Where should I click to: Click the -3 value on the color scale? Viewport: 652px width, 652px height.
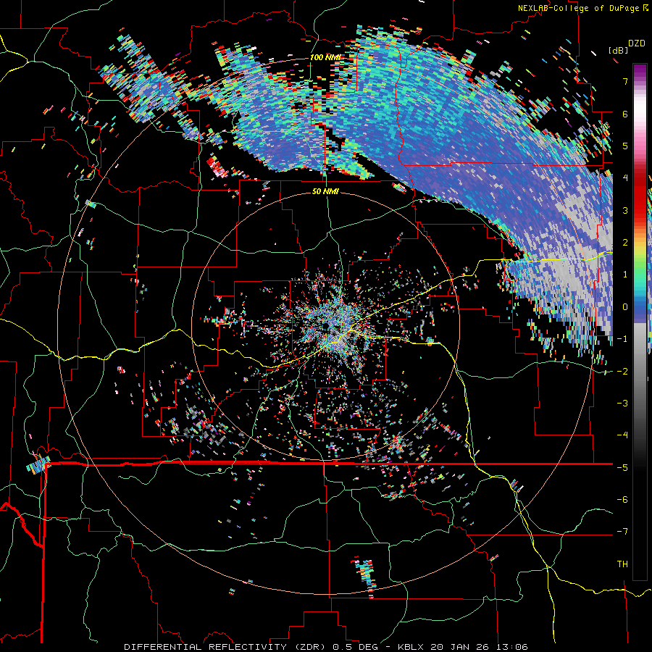pos(622,404)
